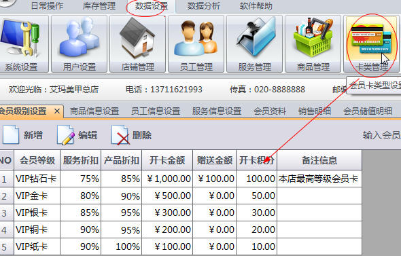Screen dimensions: 401x256
Task: Click the 新增 new document icon
Action: click(x=11, y=135)
